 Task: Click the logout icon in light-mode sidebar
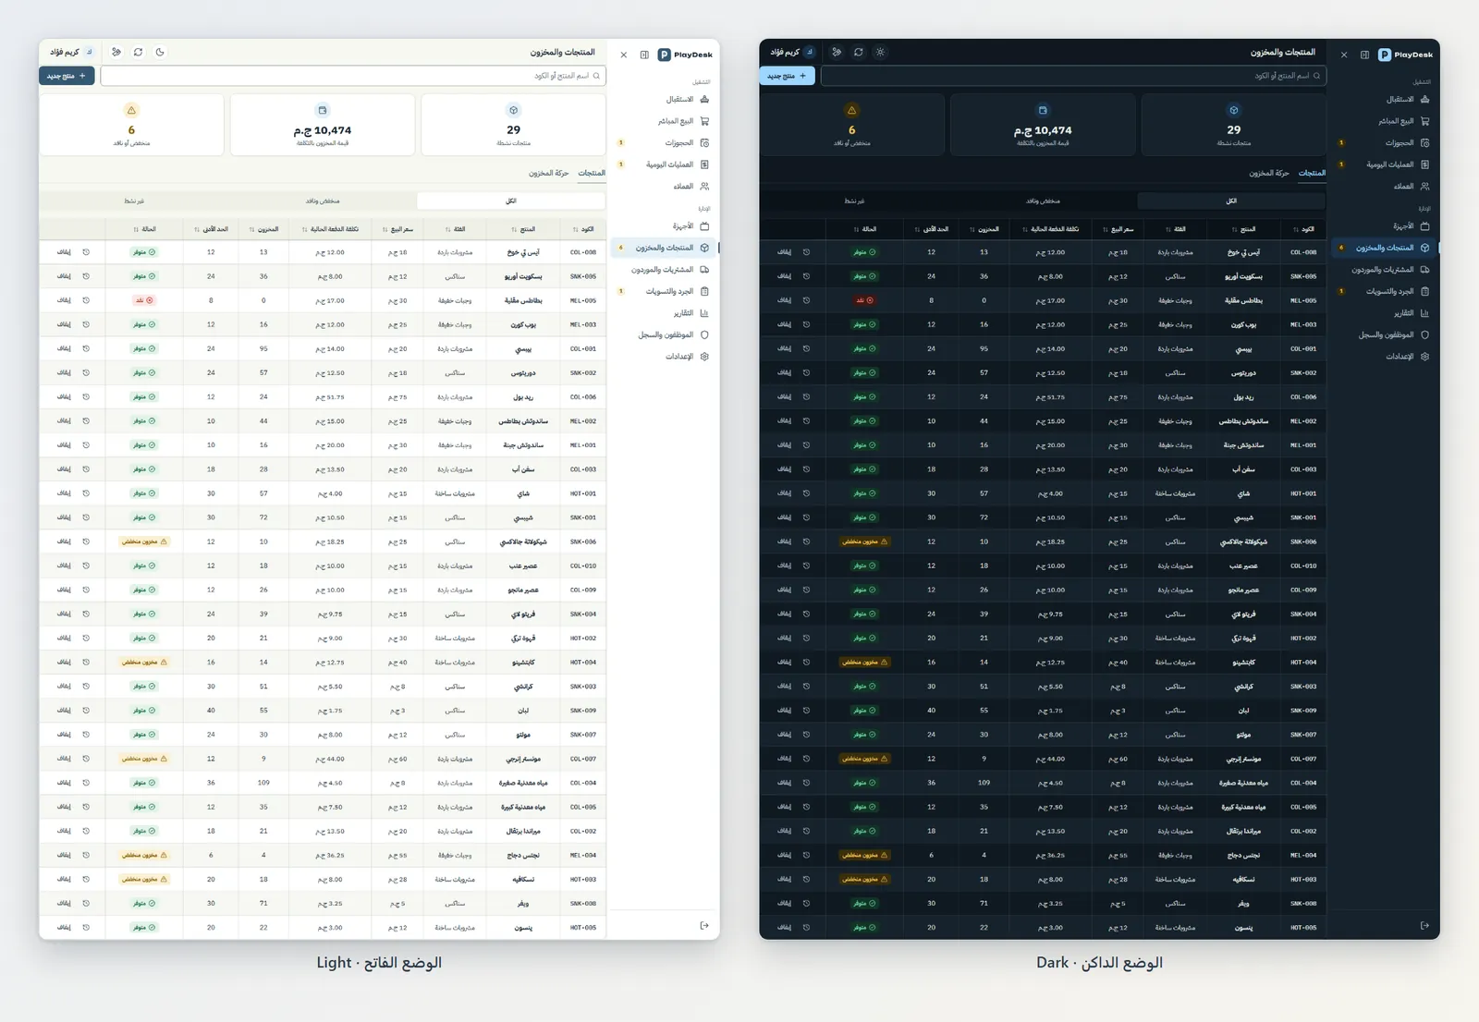(x=704, y=925)
